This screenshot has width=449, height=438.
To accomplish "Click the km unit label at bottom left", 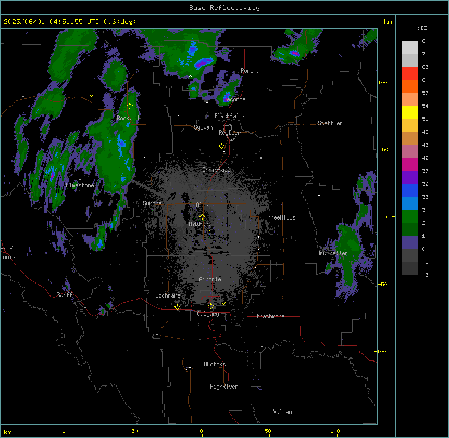I will pyautogui.click(x=8, y=432).
